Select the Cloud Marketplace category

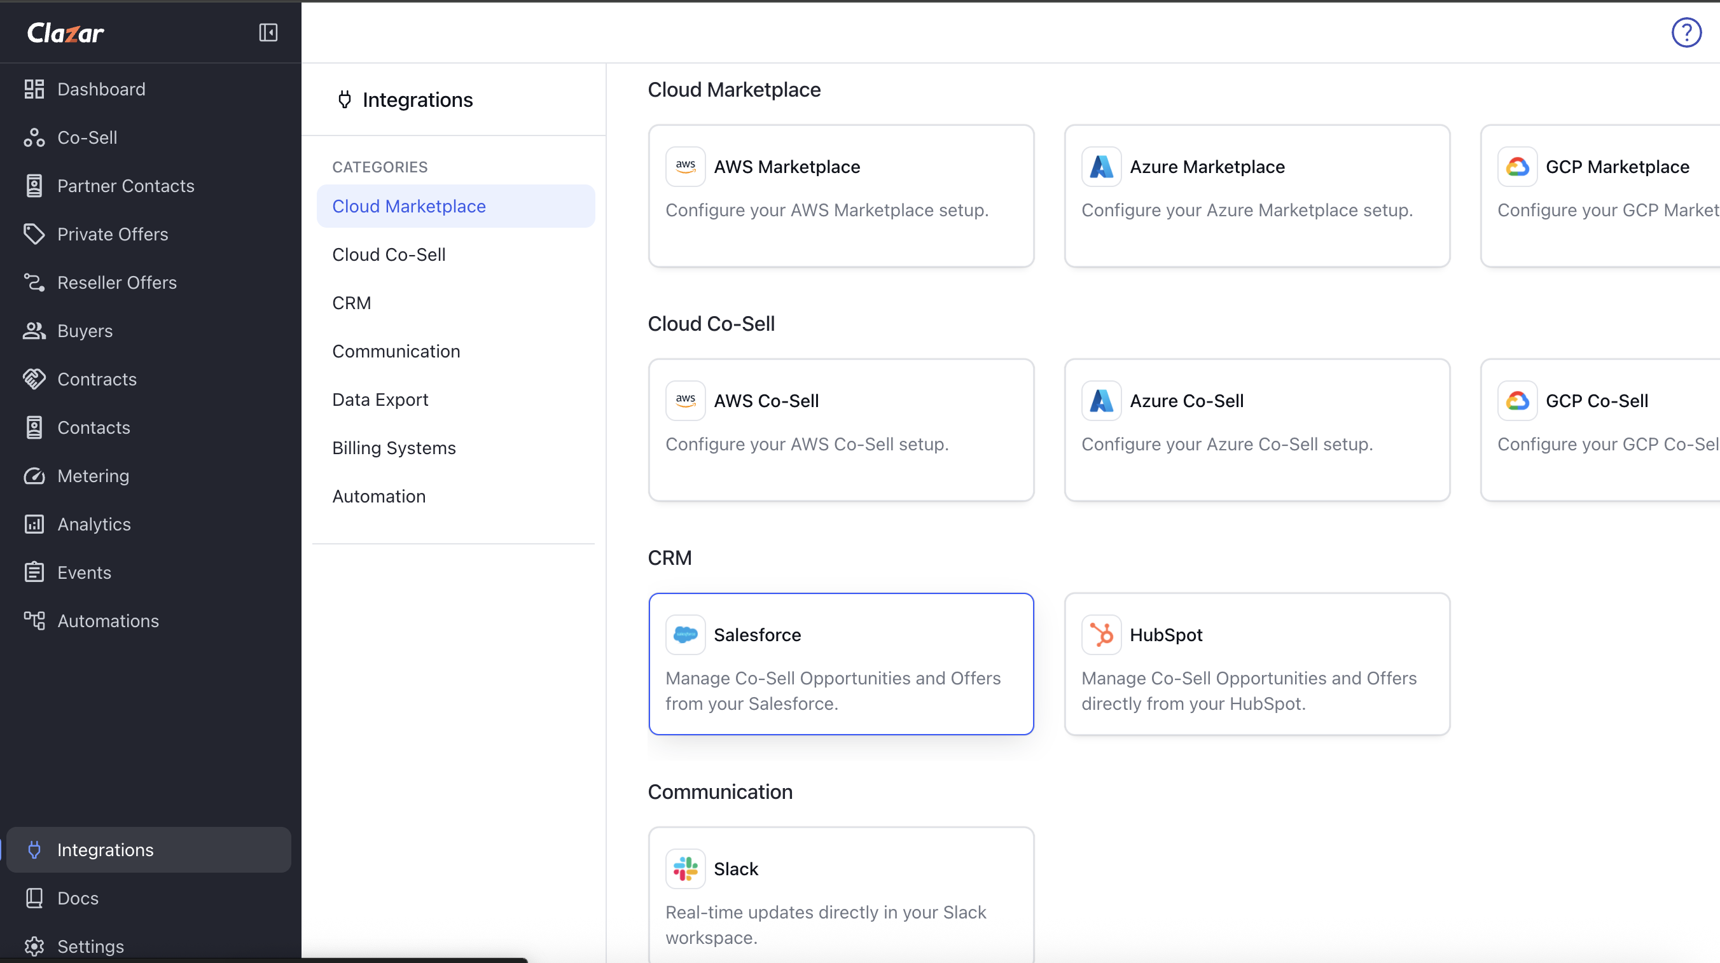coord(455,206)
